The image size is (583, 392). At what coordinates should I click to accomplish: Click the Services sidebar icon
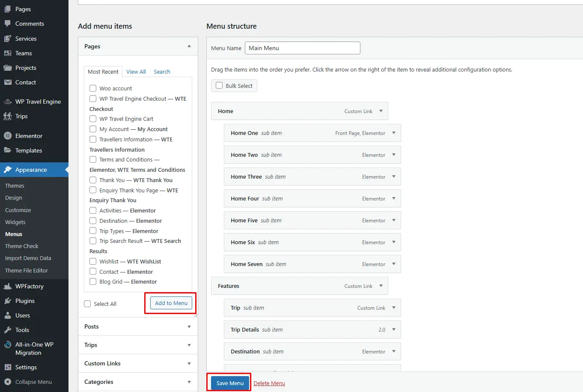point(8,39)
